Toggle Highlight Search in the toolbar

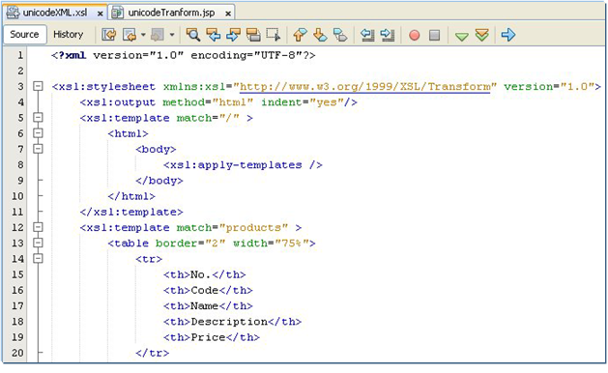pos(253,35)
